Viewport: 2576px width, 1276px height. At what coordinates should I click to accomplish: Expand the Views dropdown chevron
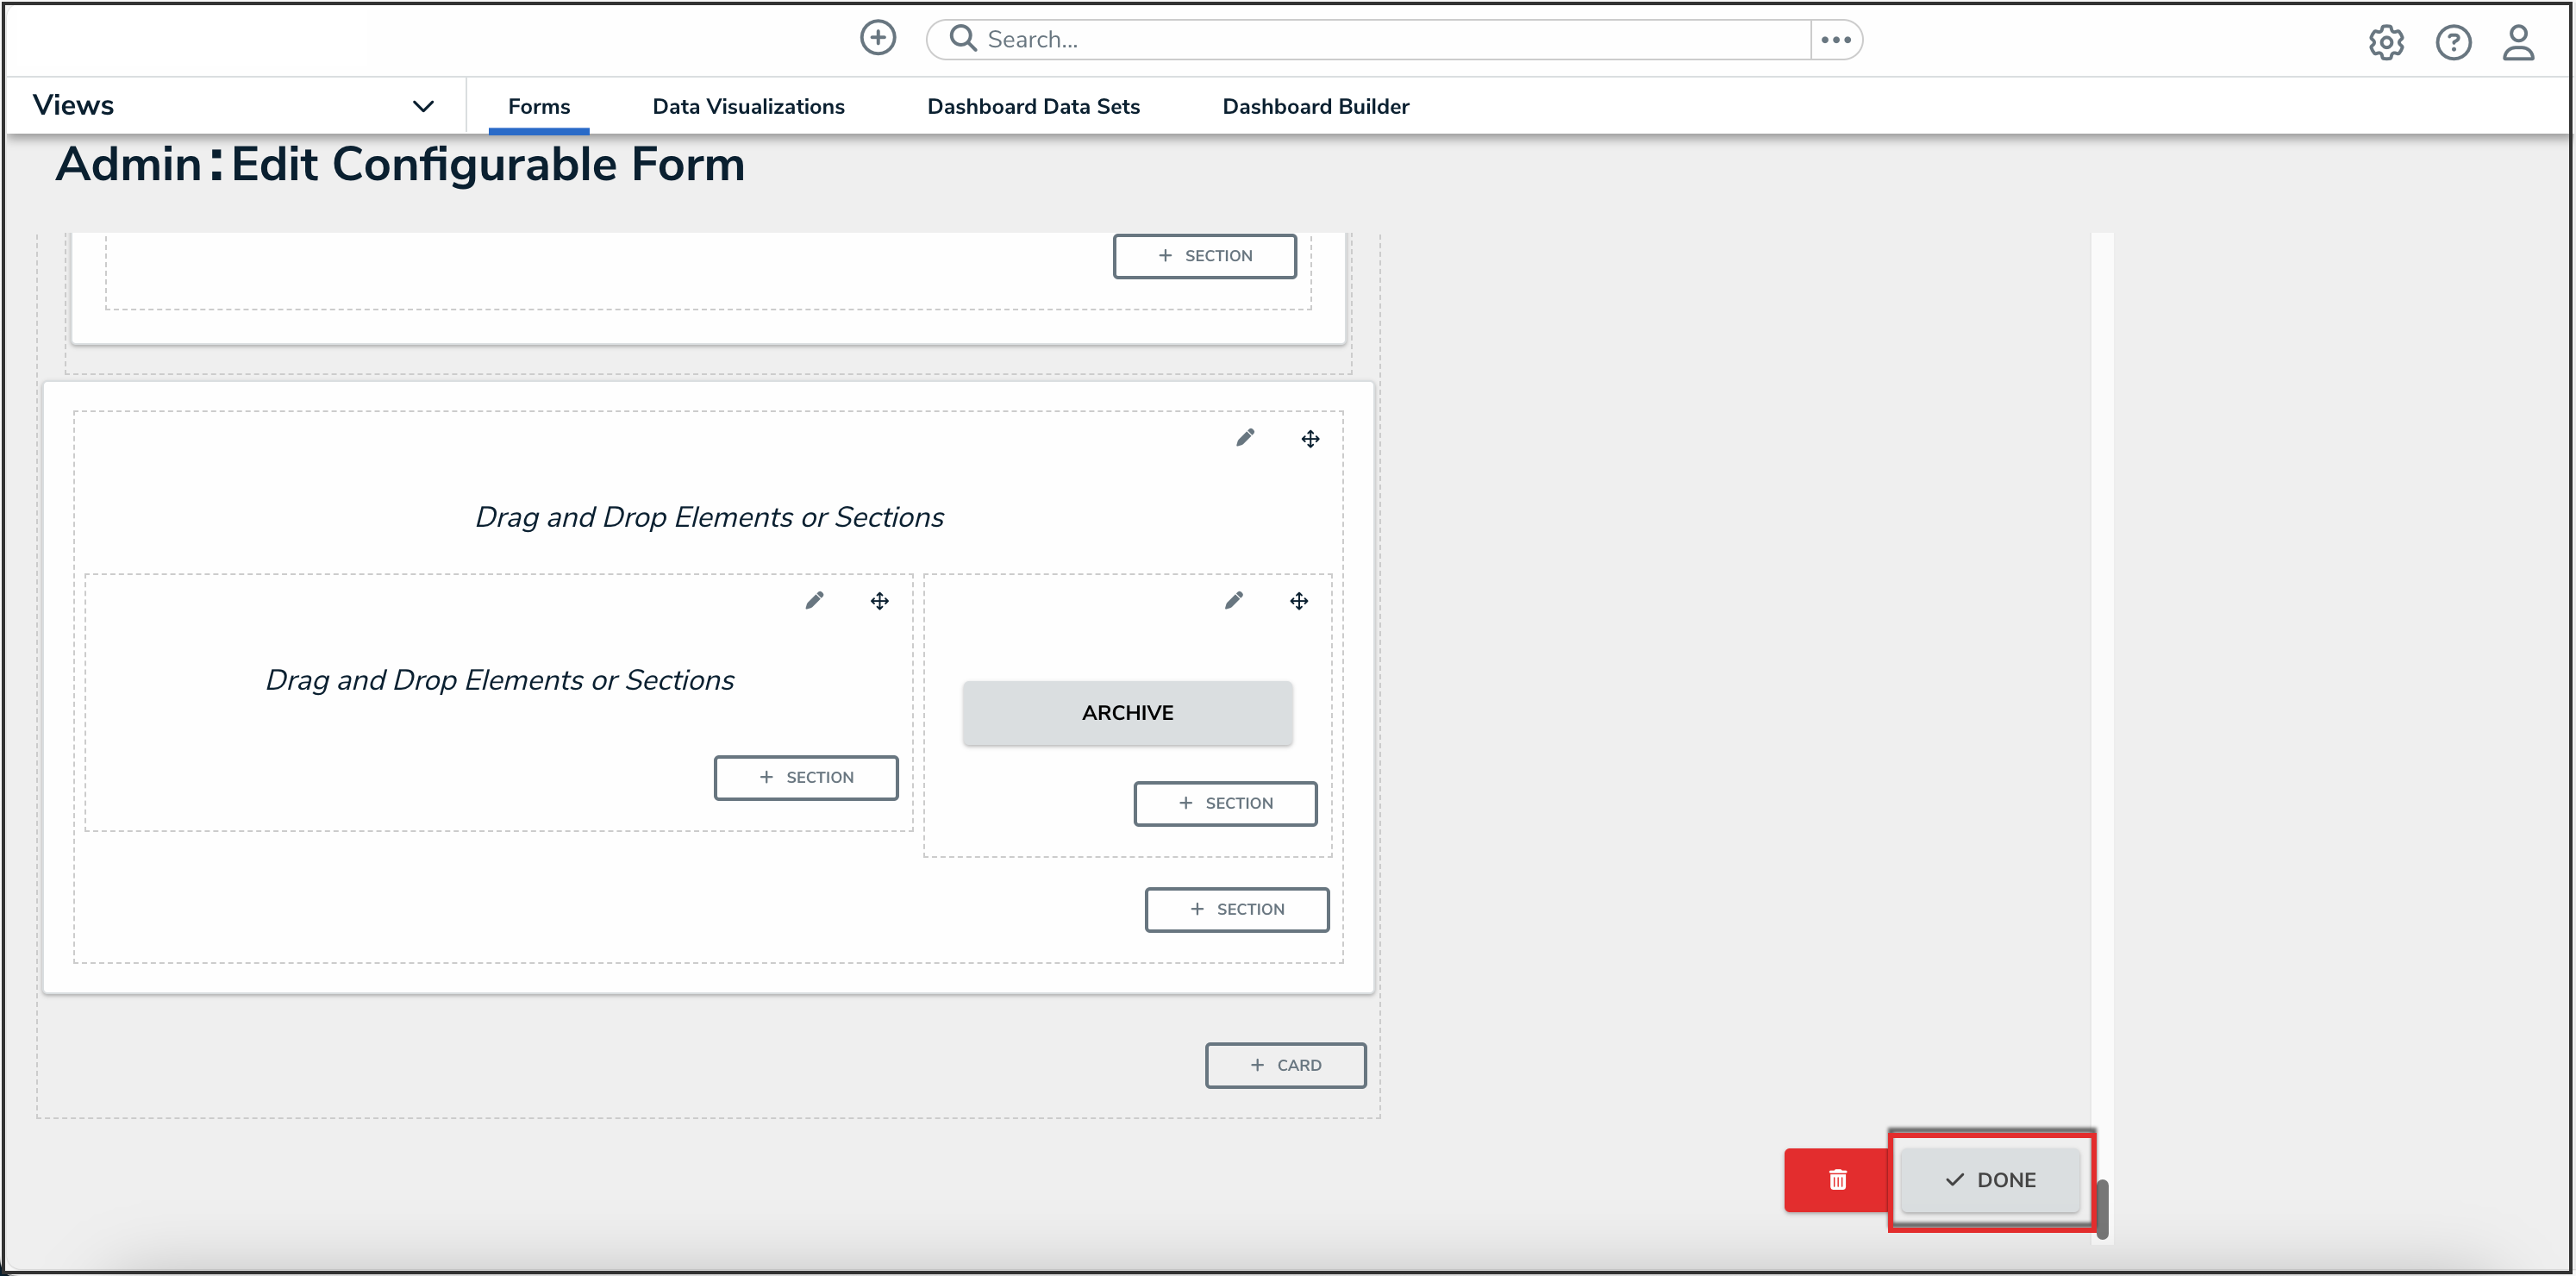(x=423, y=106)
